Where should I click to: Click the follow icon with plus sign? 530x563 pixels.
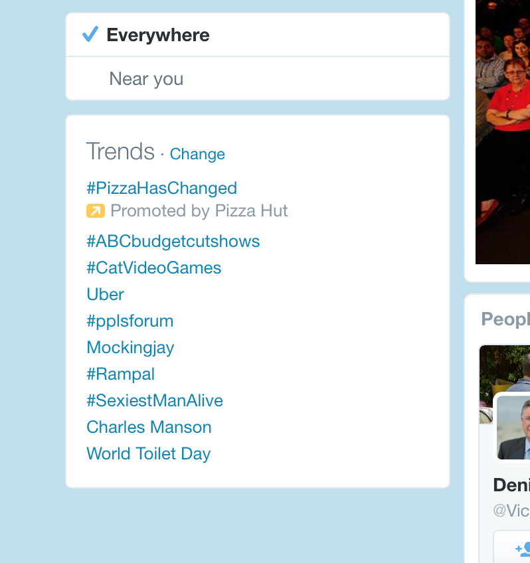(522, 548)
